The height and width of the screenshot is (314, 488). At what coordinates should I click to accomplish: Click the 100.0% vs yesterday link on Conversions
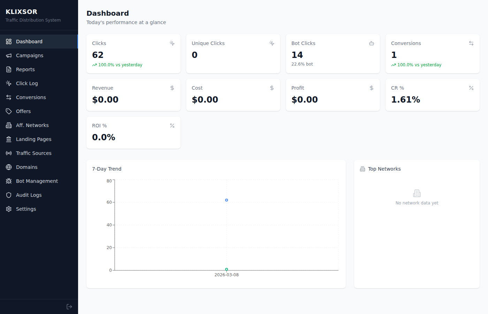[416, 65]
